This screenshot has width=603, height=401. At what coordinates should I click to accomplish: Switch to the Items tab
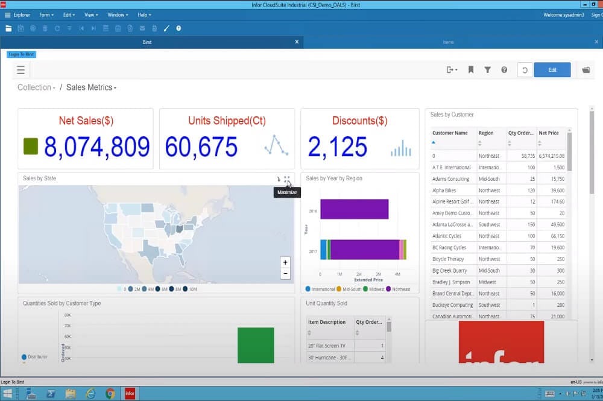(448, 42)
